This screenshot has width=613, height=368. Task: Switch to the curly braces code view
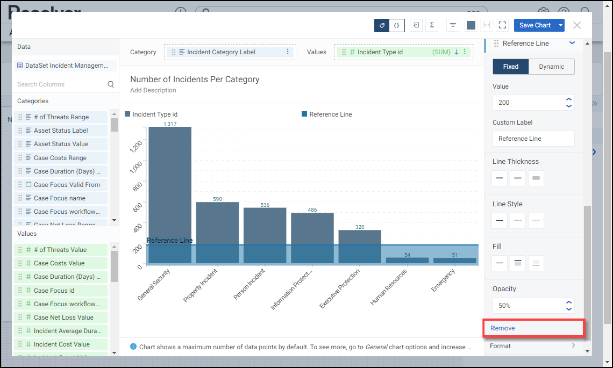pyautogui.click(x=396, y=25)
